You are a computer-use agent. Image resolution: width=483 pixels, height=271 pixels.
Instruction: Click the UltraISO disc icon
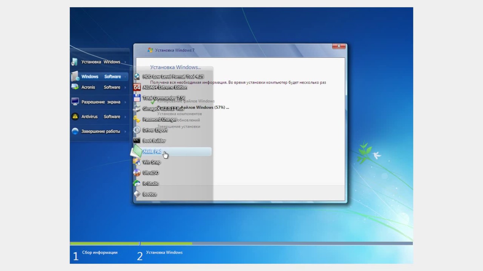point(137,173)
